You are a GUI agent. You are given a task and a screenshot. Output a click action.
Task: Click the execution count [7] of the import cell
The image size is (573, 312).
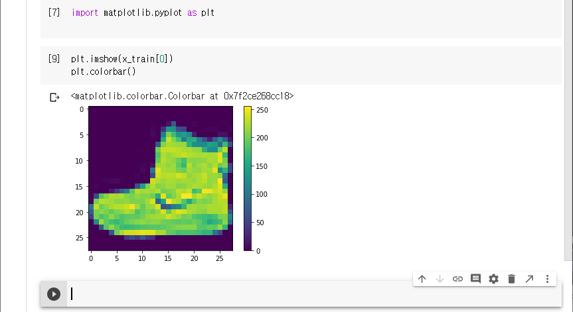pos(54,13)
